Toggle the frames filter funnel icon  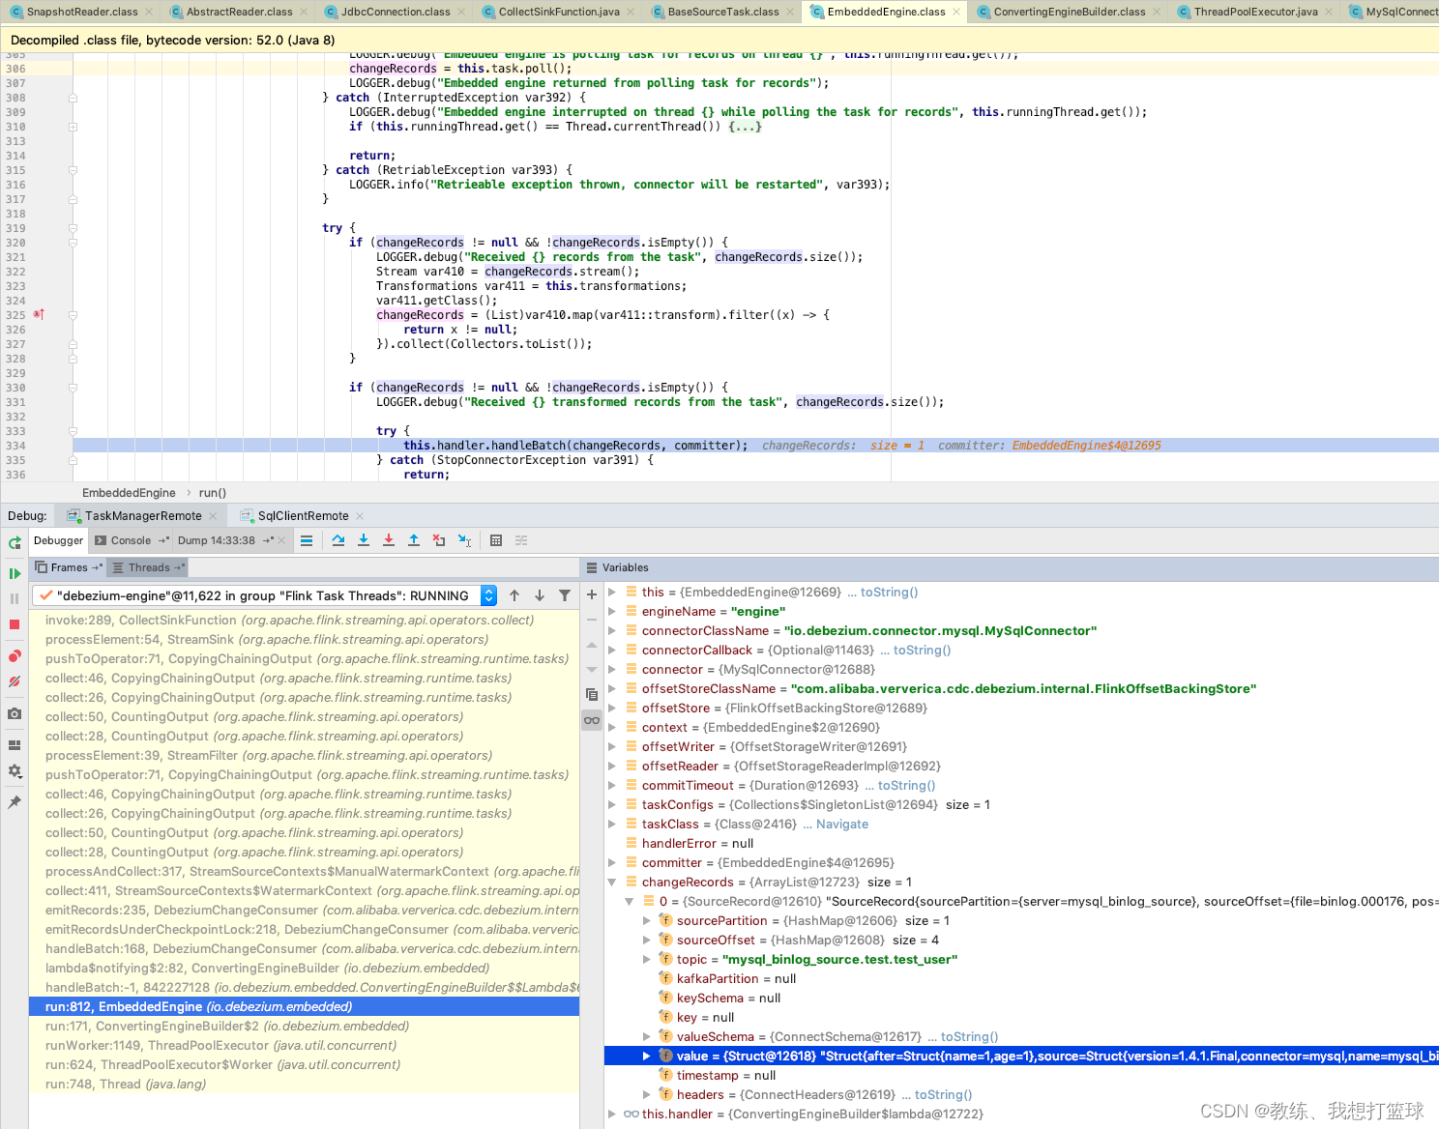[x=565, y=595]
